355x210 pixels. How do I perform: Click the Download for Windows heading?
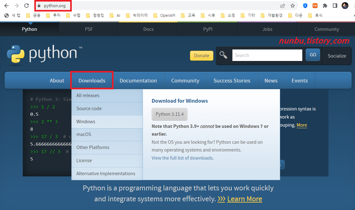point(180,101)
